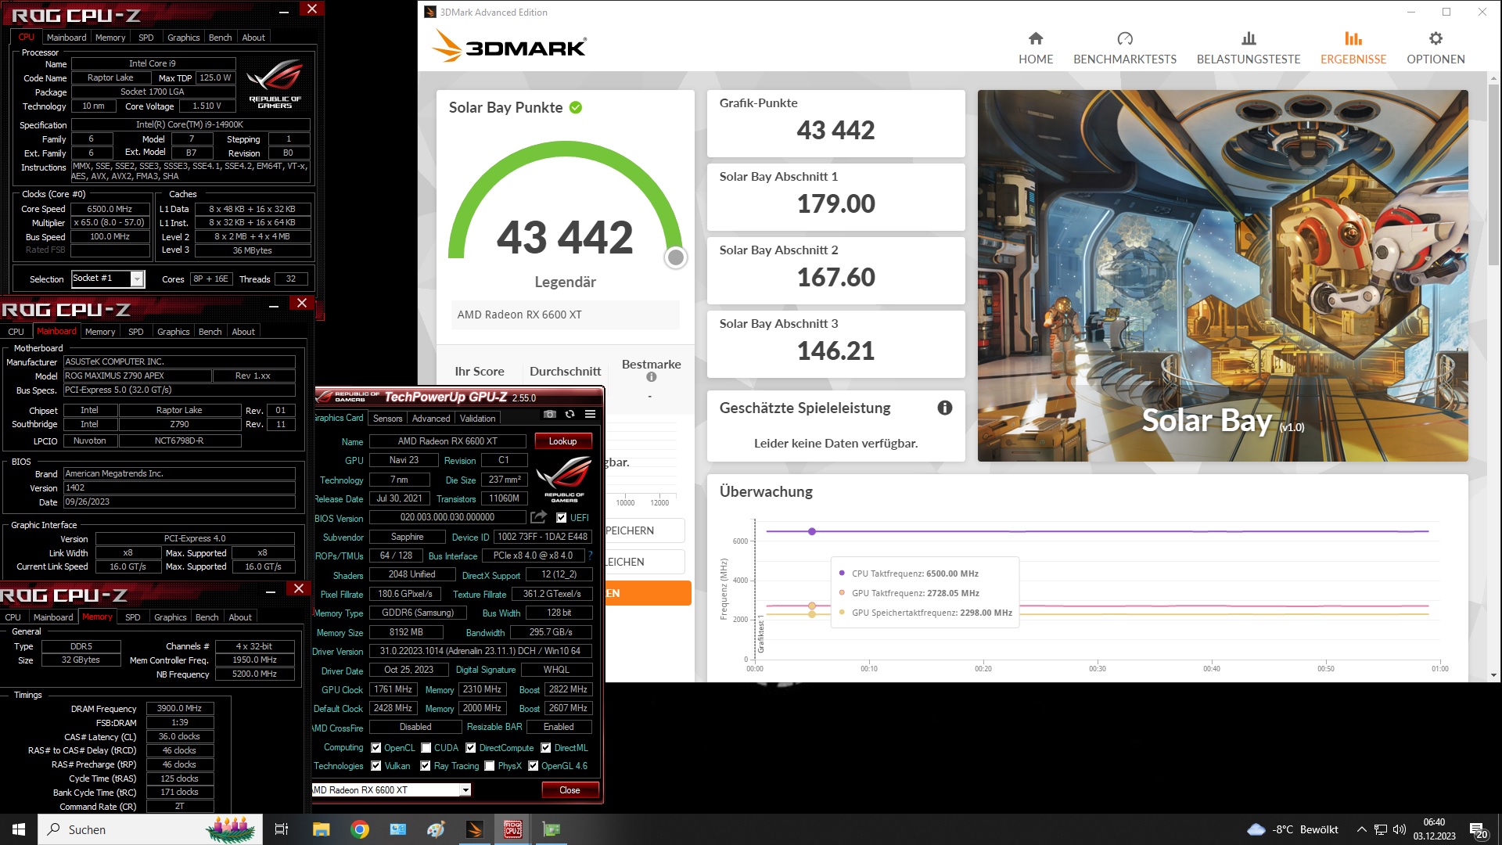Select the Validation tab in GPU-Z

pos(477,419)
